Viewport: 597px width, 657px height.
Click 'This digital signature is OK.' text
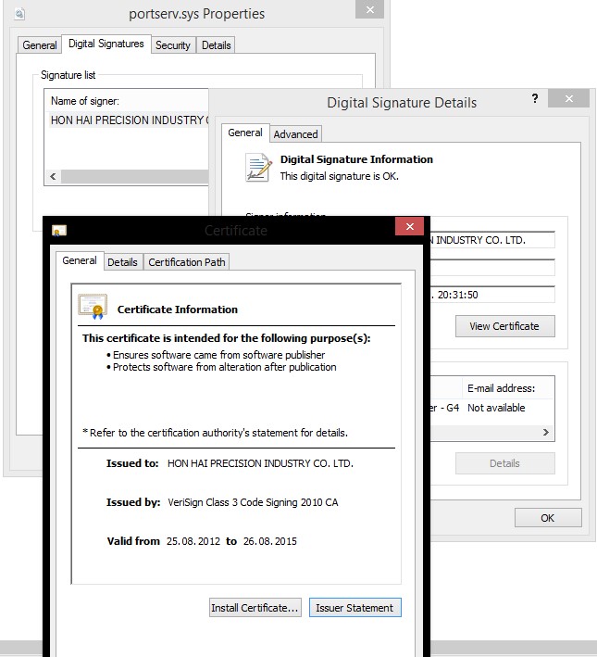(x=340, y=176)
